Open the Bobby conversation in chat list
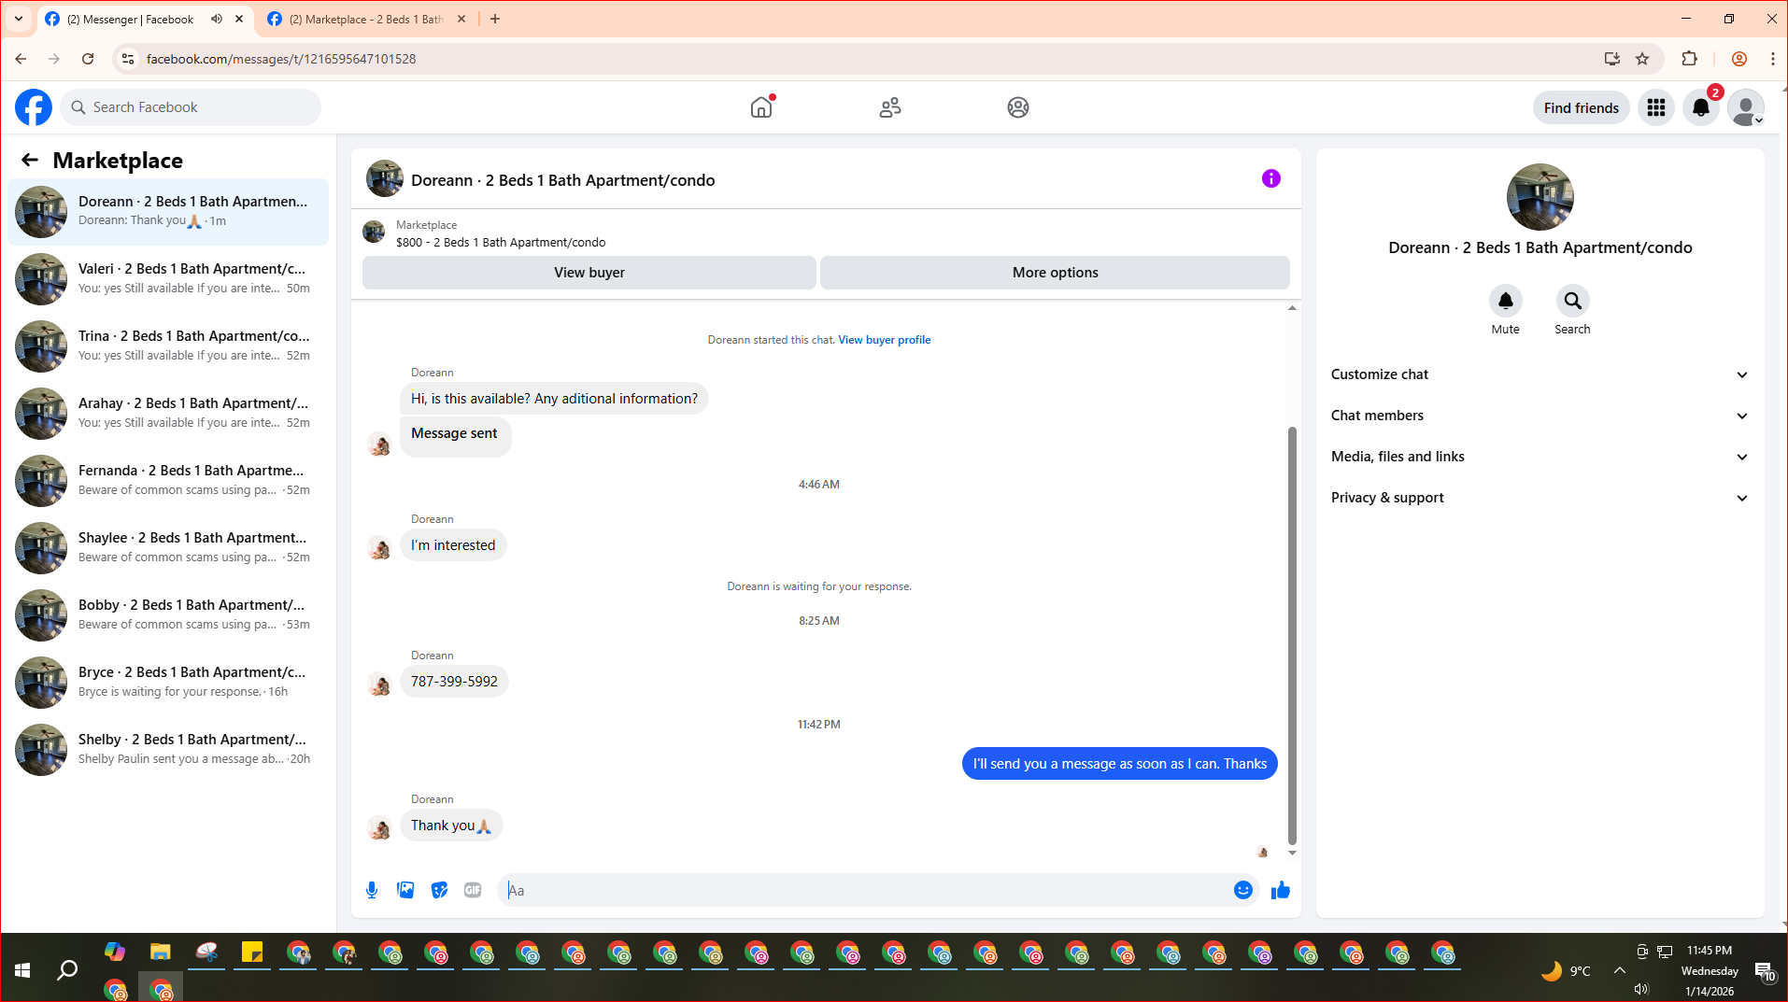1788x1002 pixels. point(168,615)
